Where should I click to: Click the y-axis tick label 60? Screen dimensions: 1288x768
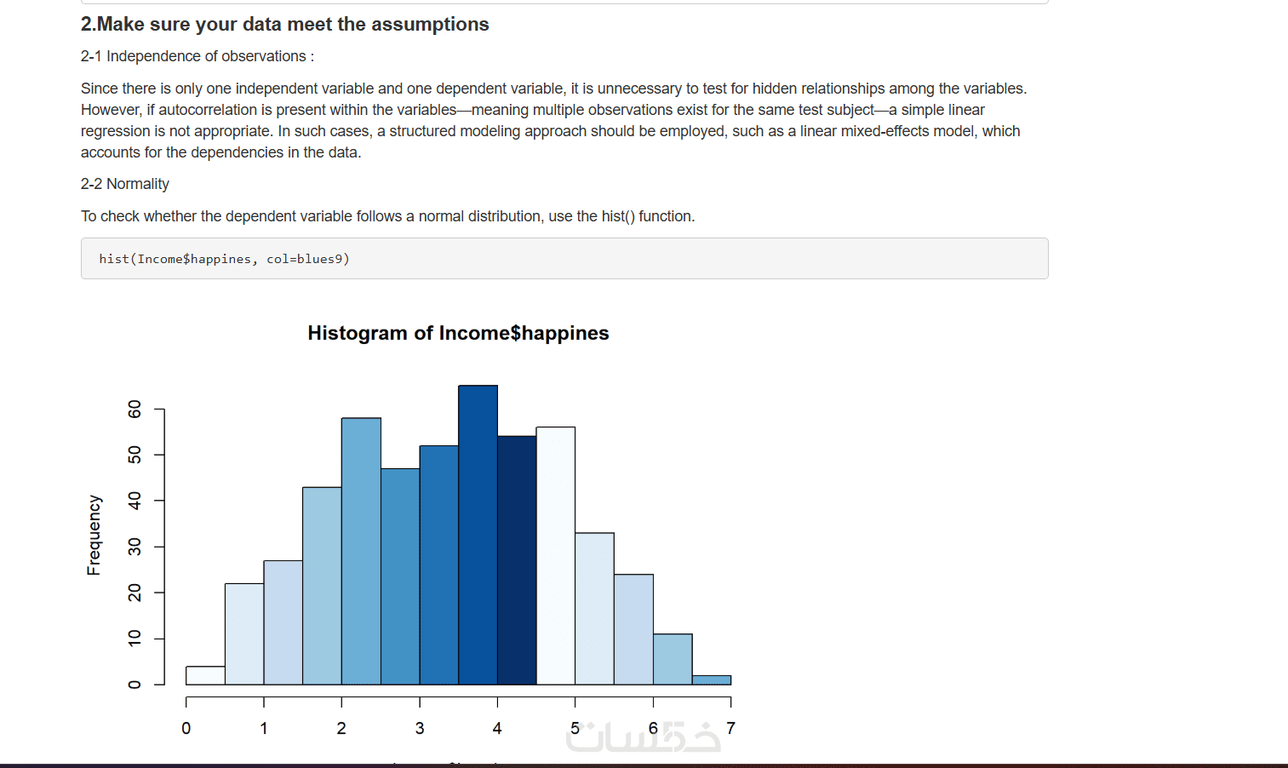pyautogui.click(x=135, y=410)
